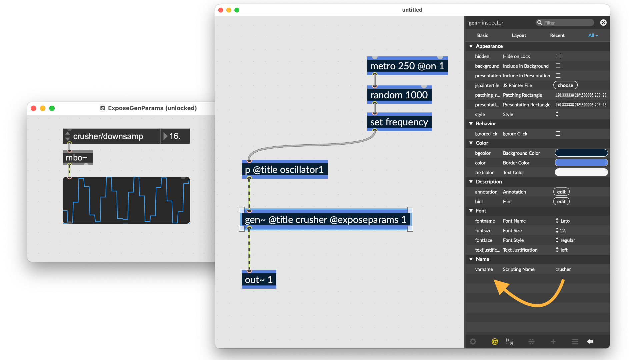Screen dimensions: 640x360
Task: Click the Annotation edit button
Action: click(561, 192)
